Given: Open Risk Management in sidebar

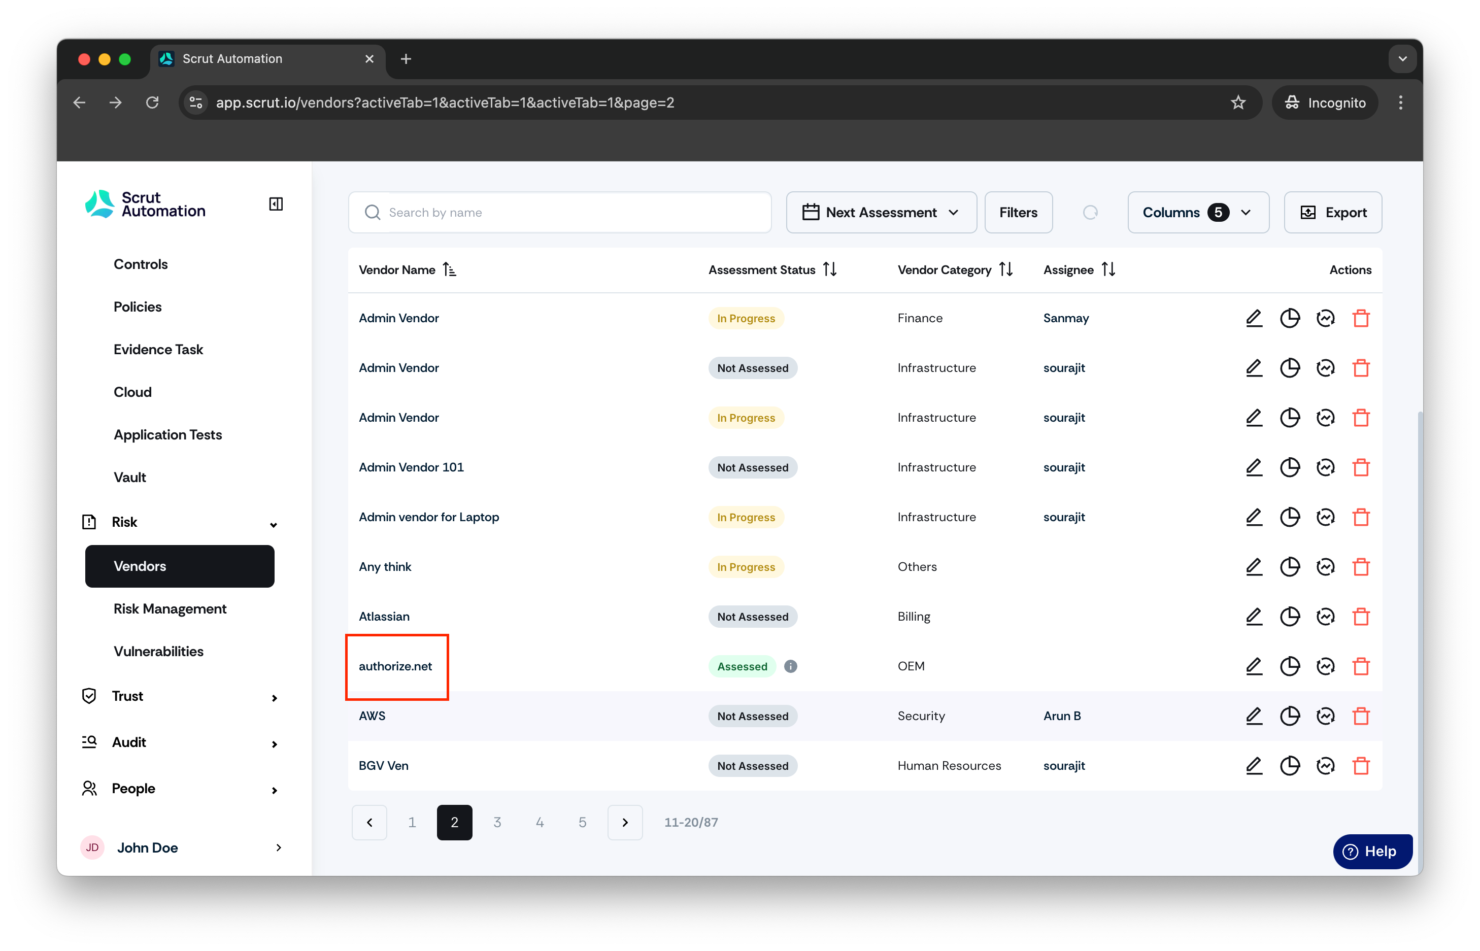Looking at the screenshot, I should pyautogui.click(x=170, y=609).
